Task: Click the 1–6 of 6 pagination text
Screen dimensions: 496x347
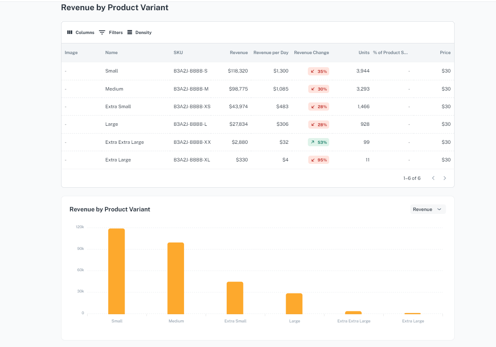Action: coord(412,178)
